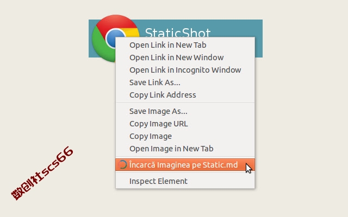Click the yellow section of the Chrome logo
Screen dimensions: 348x217
133,33
